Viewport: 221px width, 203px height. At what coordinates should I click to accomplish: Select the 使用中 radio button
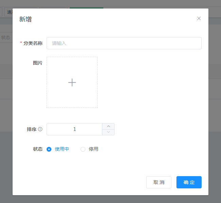click(49, 149)
